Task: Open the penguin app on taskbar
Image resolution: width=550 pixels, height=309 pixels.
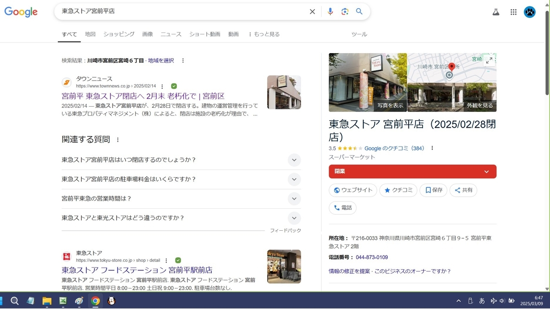Action: point(111,301)
